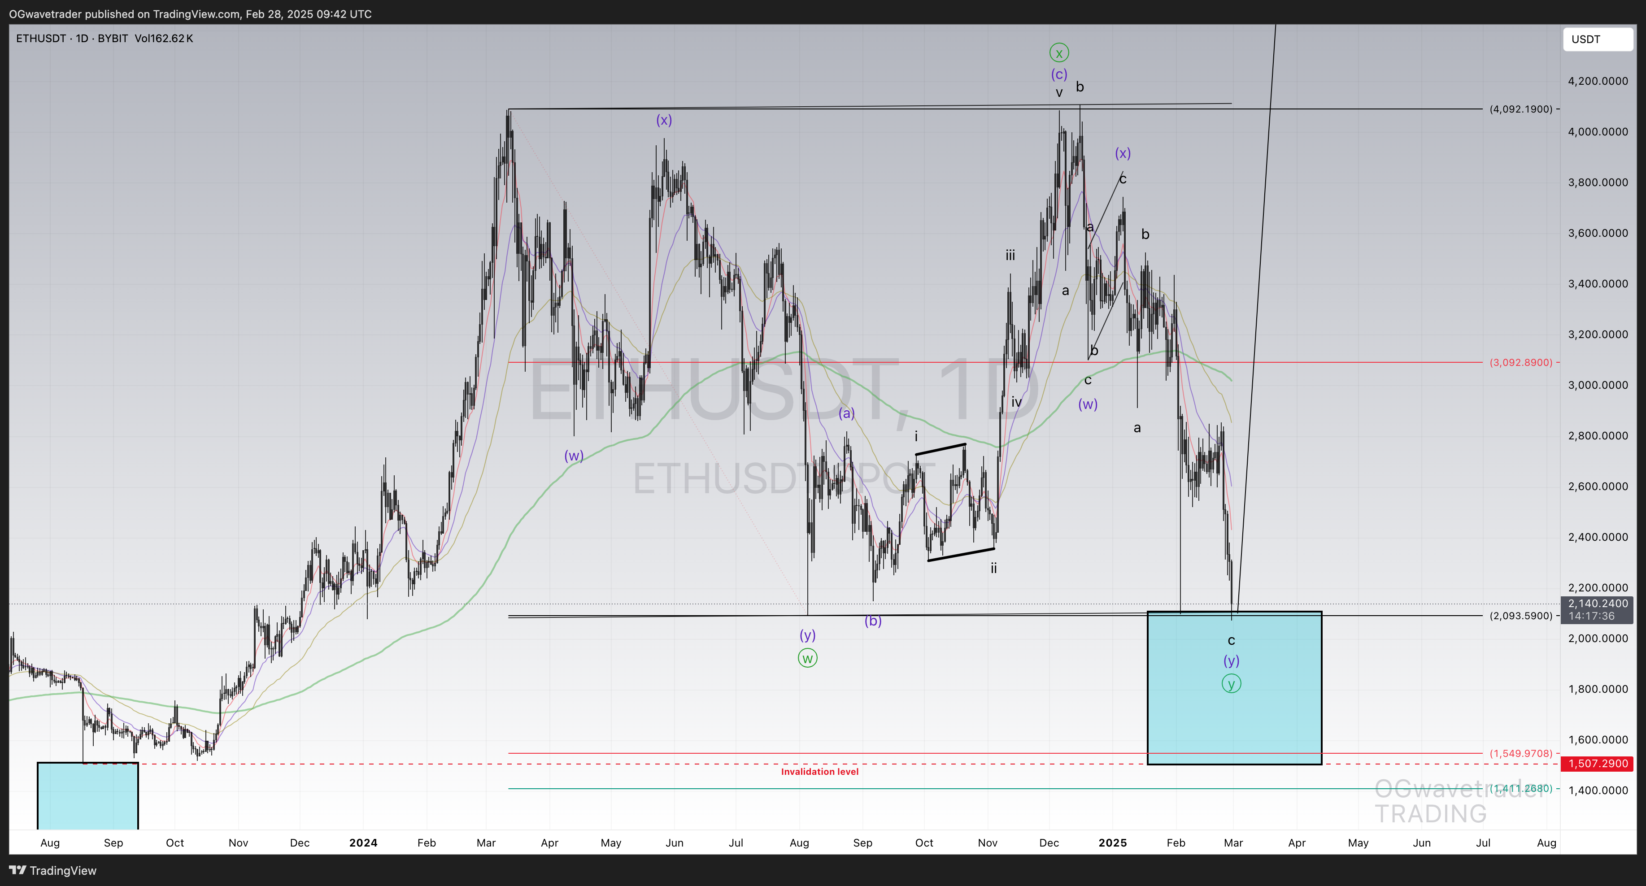Click the red Invalidation level label

(x=820, y=772)
